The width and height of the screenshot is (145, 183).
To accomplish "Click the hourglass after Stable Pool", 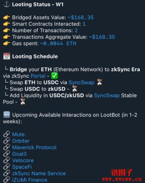I will point(23,102).
